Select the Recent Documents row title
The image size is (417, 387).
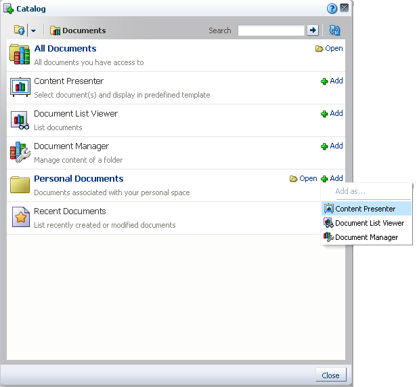tap(70, 211)
